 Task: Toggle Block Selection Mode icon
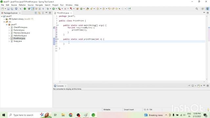coord(40,9)
